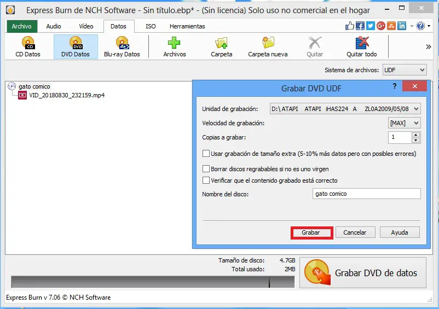Click the 'Unidad de grabación:' label
The image size is (439, 309).
tap(230, 109)
